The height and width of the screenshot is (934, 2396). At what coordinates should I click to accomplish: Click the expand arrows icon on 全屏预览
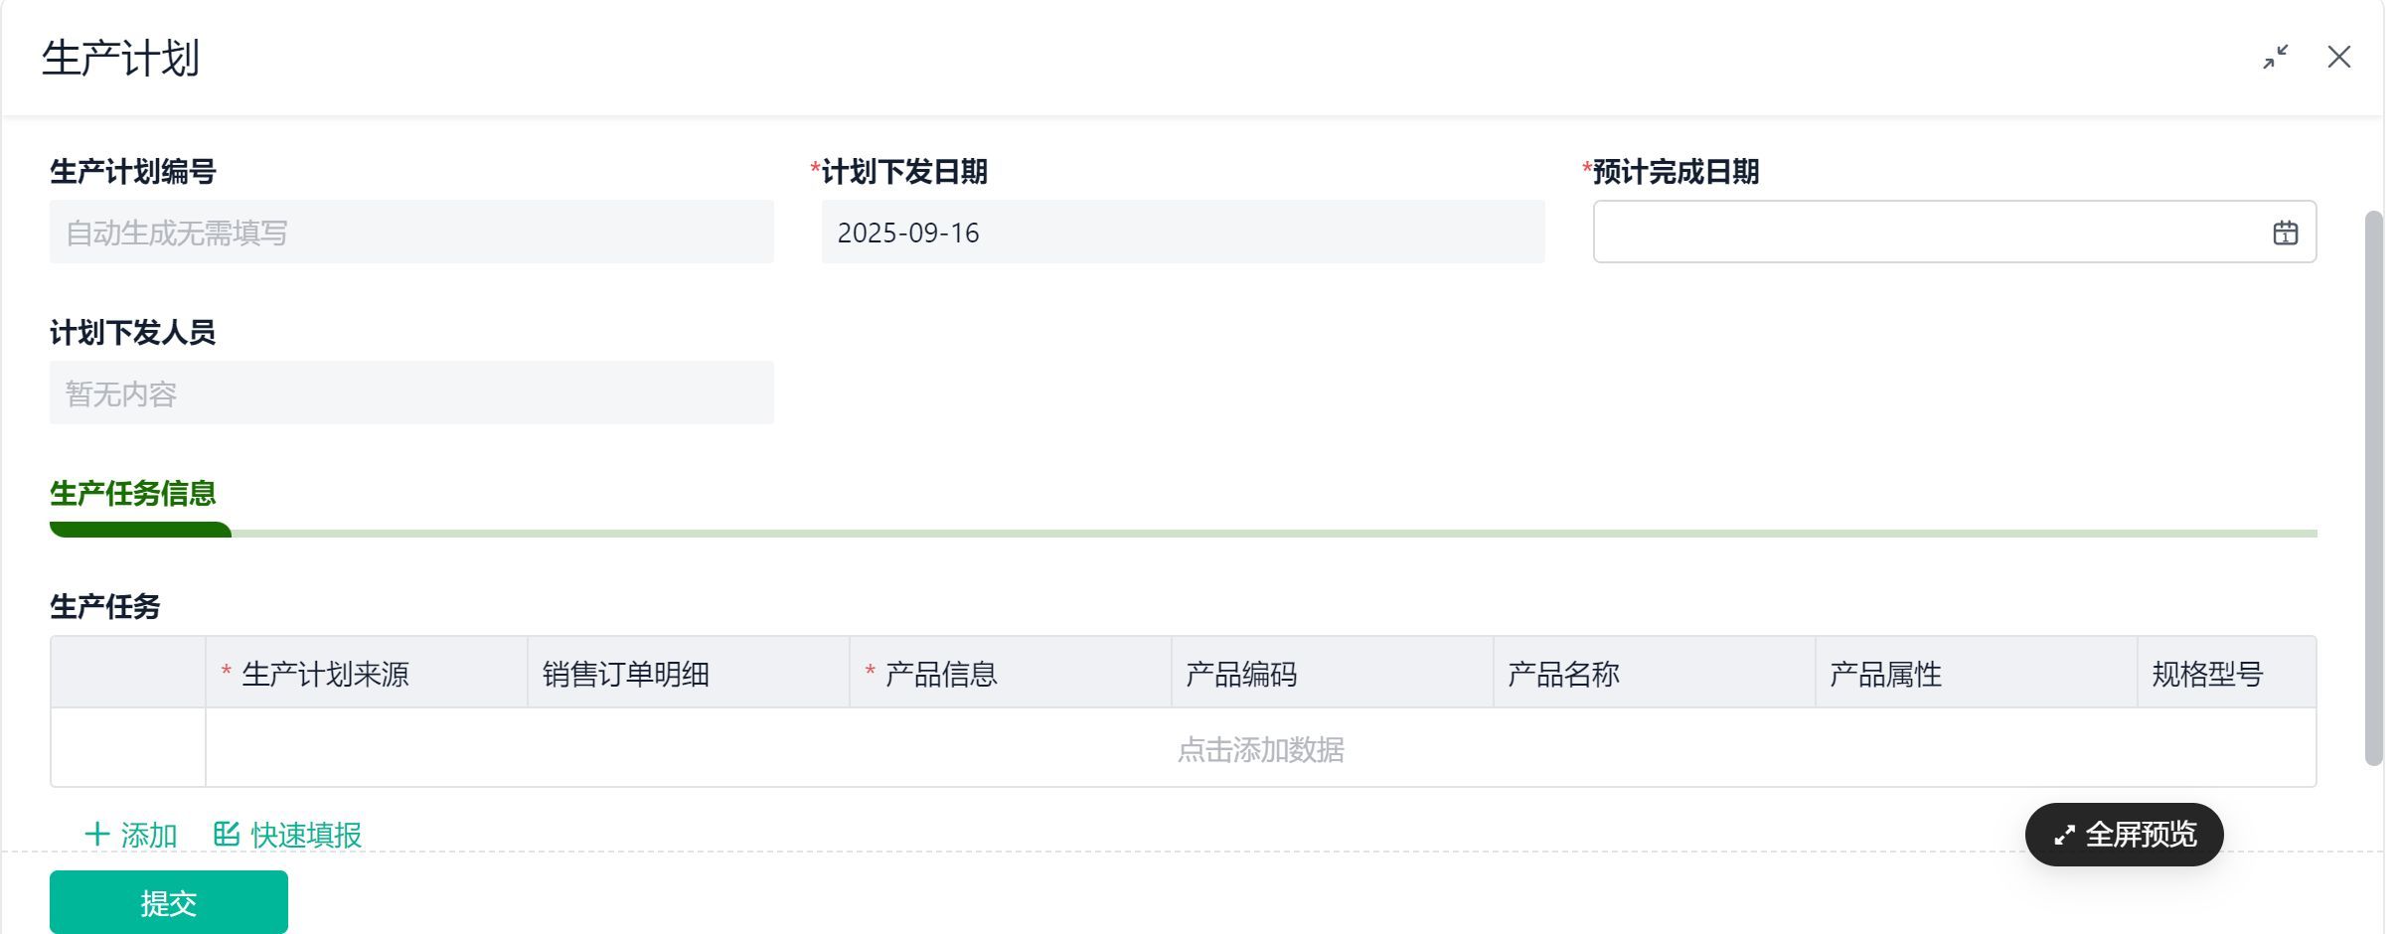(x=2064, y=835)
